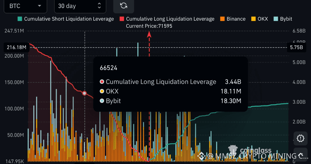Click the 66524 price in tooltip
The width and height of the screenshot is (311, 164).
[x=109, y=68]
